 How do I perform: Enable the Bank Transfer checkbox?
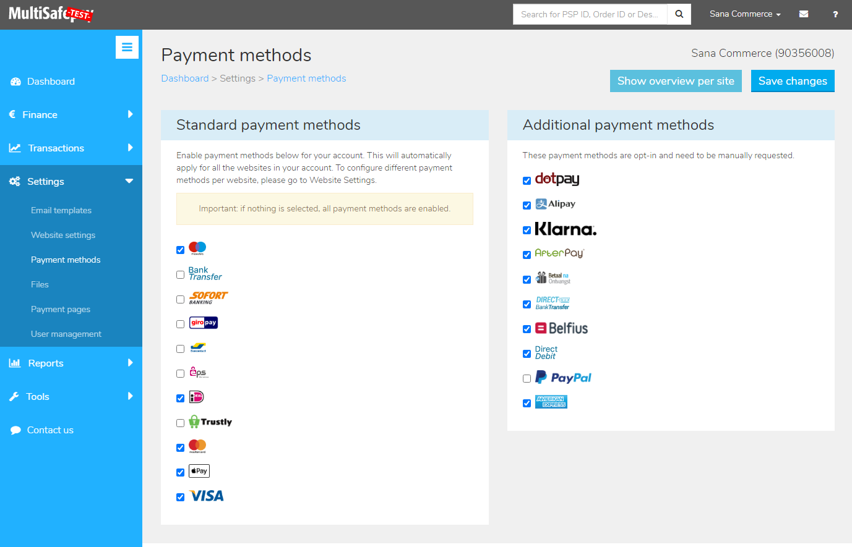point(180,274)
